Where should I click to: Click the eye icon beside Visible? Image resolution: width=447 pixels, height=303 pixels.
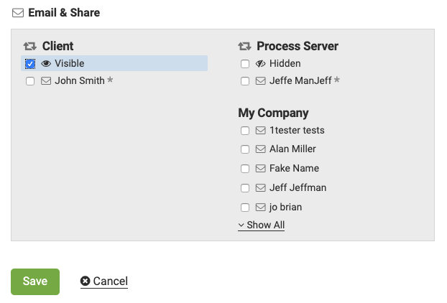pyautogui.click(x=46, y=64)
